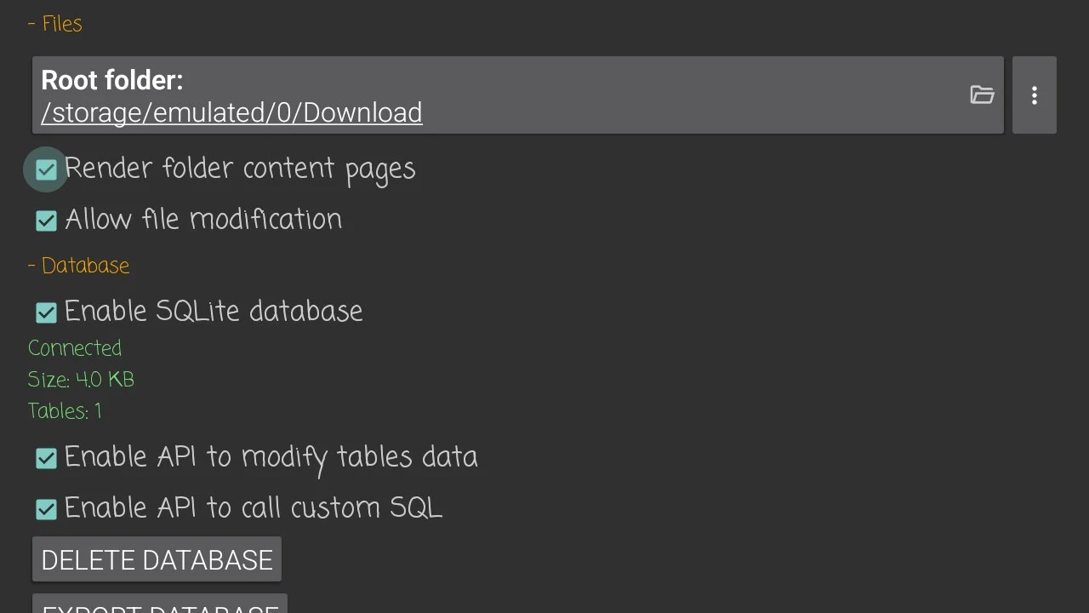
Task: Click the EXPORT DATABASE button
Action: (x=160, y=604)
